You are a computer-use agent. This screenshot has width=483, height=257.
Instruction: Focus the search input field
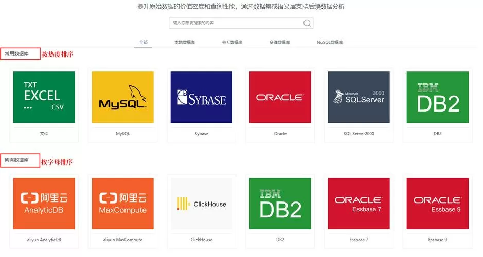[241, 23]
